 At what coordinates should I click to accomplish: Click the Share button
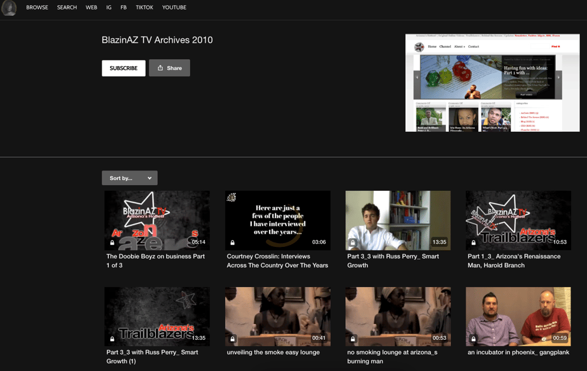tap(170, 68)
